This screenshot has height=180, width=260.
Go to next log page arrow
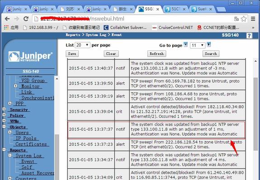tap(209, 45)
